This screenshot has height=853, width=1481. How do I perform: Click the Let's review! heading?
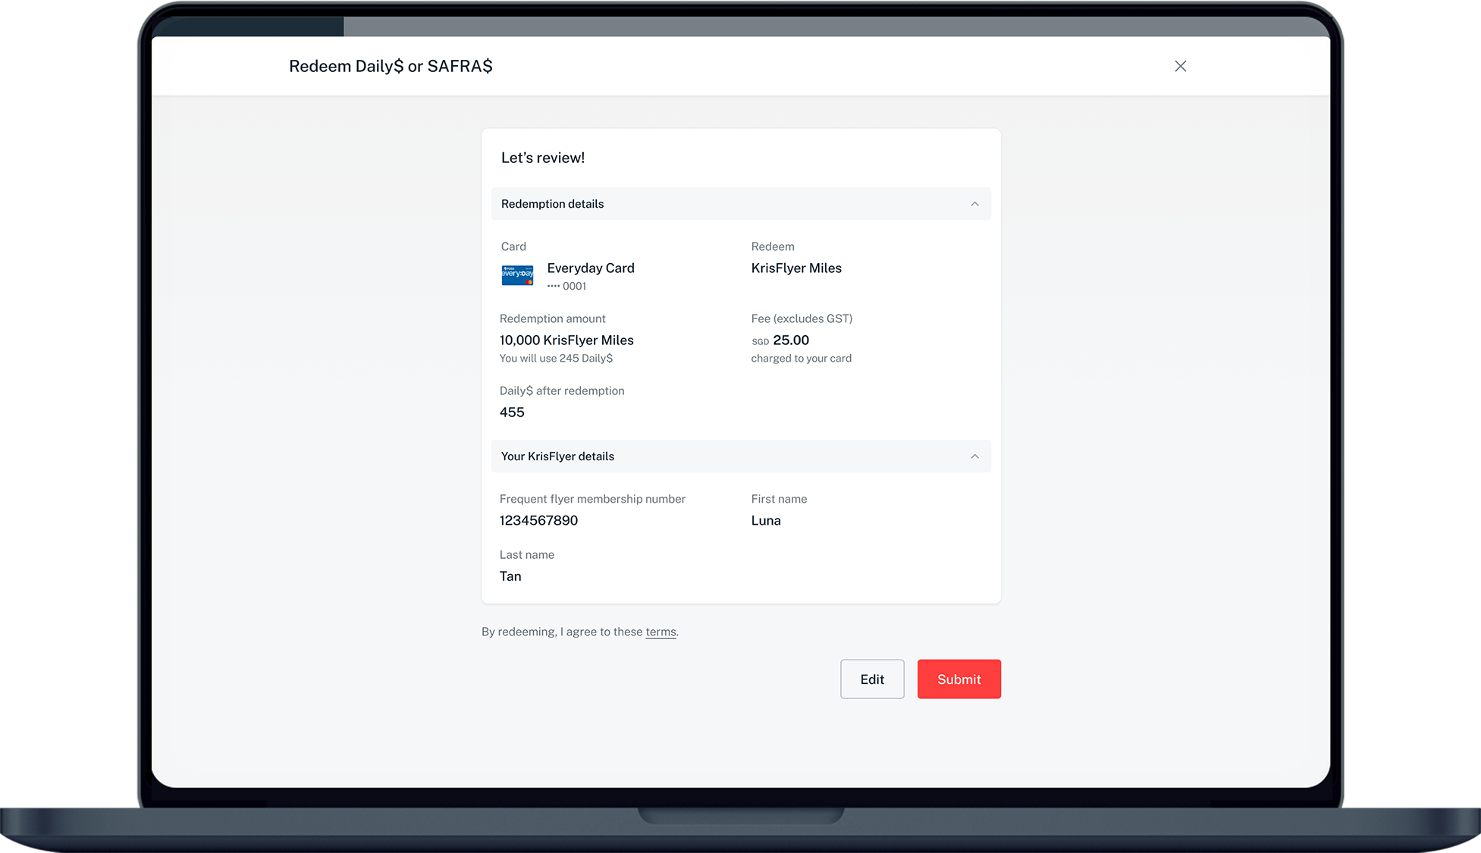pos(543,158)
